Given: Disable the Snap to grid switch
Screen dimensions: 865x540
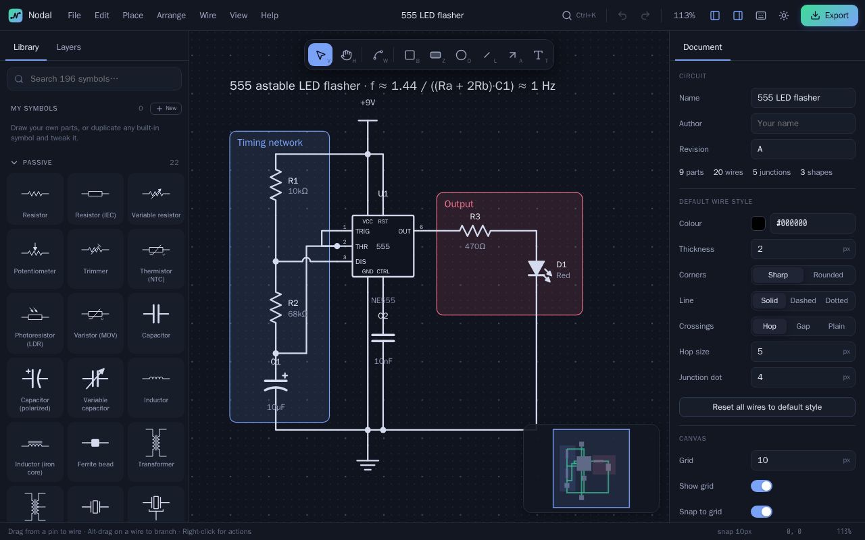Looking at the screenshot, I should coord(762,512).
